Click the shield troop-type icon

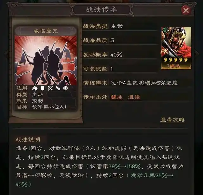click(x=42, y=88)
